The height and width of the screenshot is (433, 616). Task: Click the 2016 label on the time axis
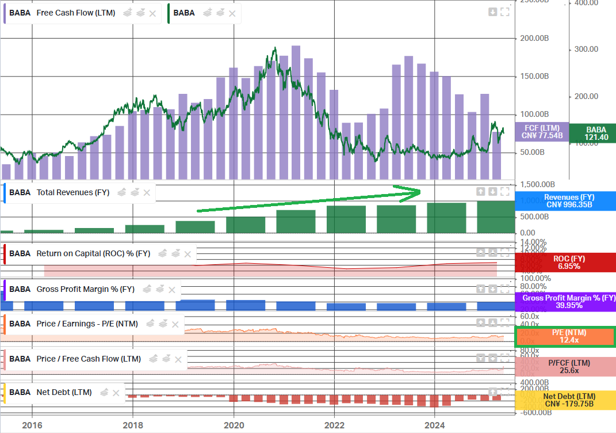pyautogui.click(x=32, y=425)
